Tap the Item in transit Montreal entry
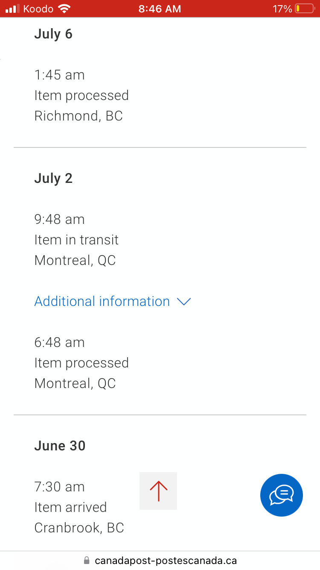Screen dimensions: 320x570 point(76,240)
